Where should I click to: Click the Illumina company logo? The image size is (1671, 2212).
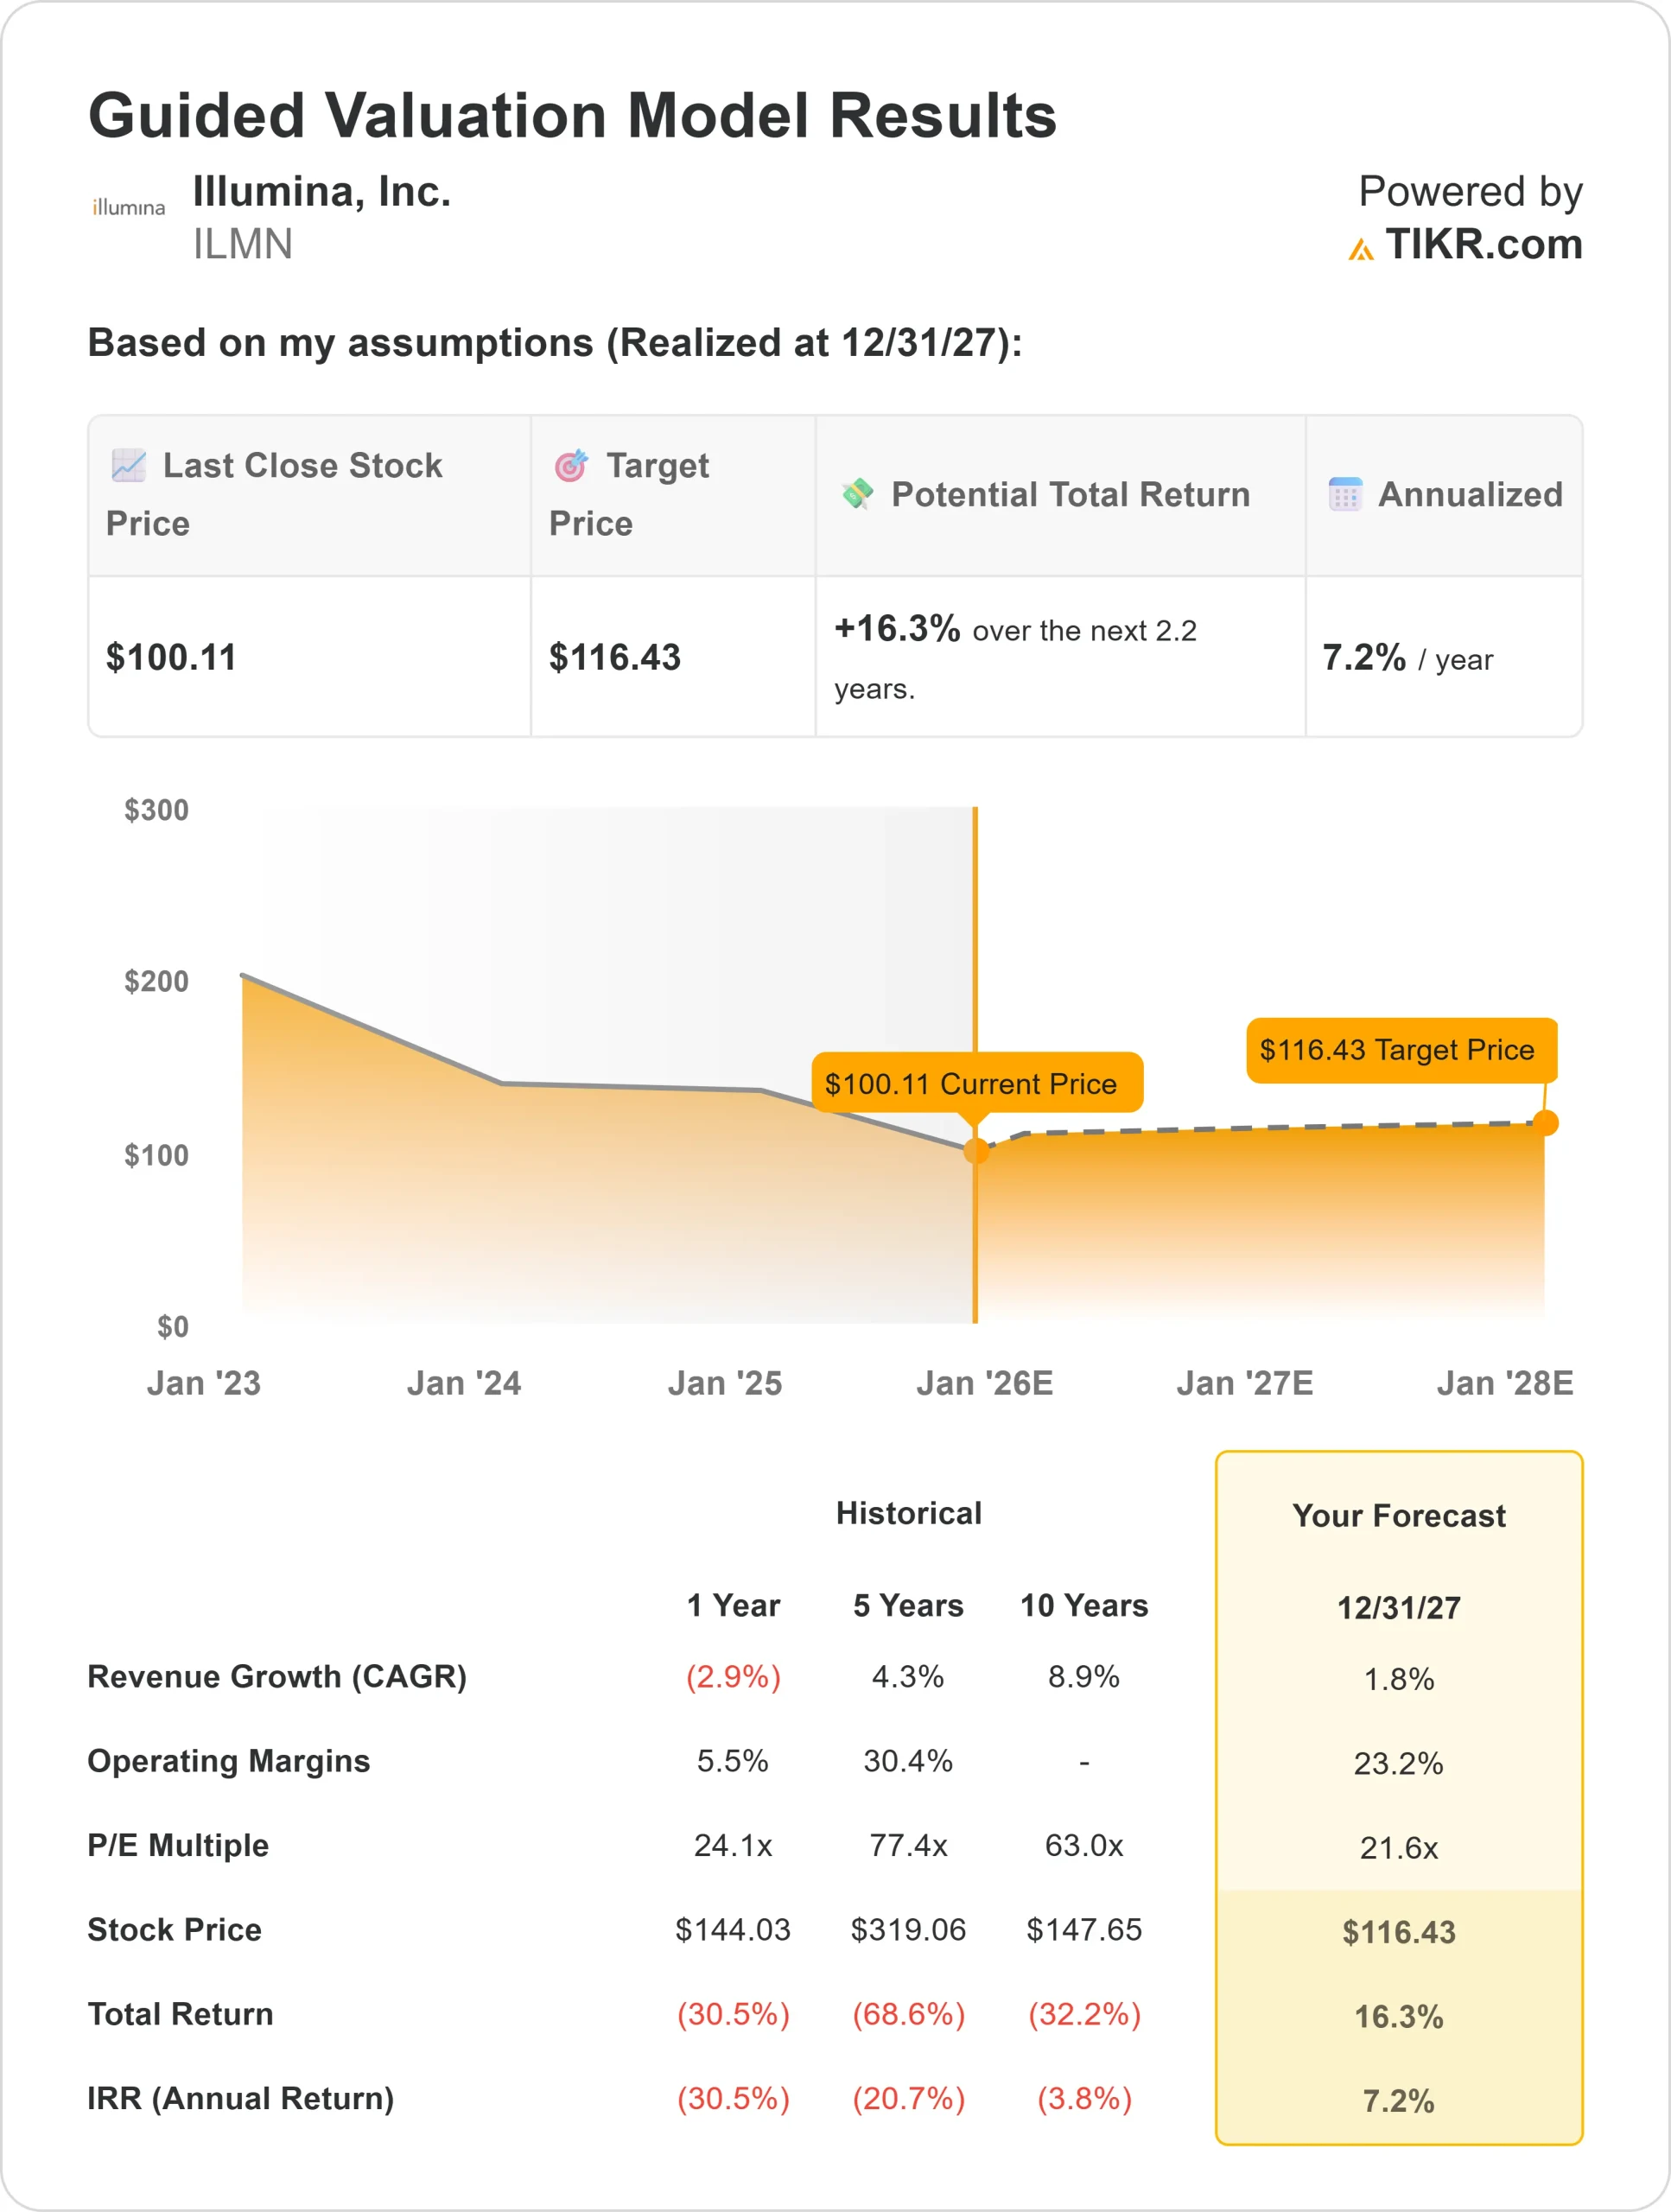[128, 207]
